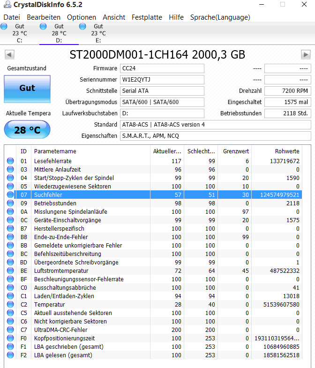Click status icon for Aktuell ausstehende Sektoren
The height and width of the screenshot is (368, 315).
click(10, 313)
